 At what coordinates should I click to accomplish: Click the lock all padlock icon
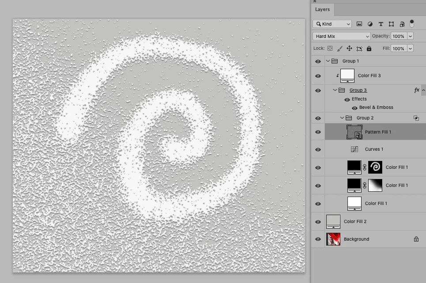click(x=369, y=48)
